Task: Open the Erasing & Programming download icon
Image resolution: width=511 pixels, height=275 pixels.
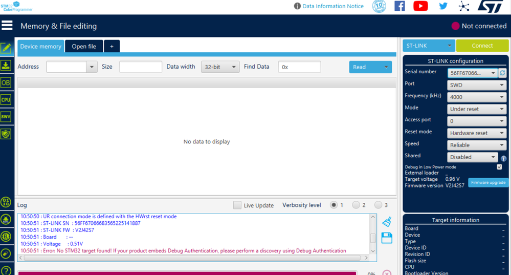Action: pyautogui.click(x=6, y=65)
